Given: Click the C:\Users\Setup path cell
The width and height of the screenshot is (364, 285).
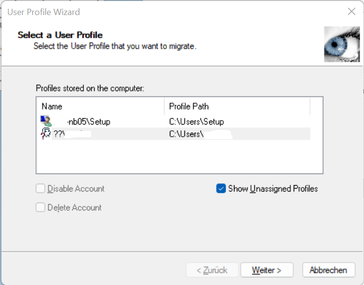Looking at the screenshot, I should click(196, 122).
